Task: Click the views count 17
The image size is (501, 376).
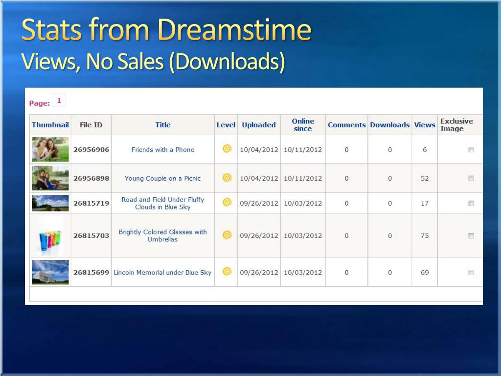Action: (x=425, y=203)
